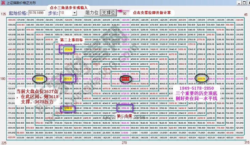The height and width of the screenshot is (145, 250).
Task: Click the 起始价格 input field
Action: [x=37, y=13]
